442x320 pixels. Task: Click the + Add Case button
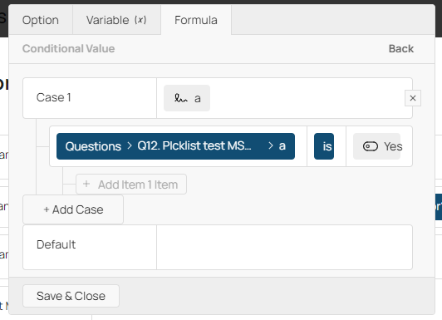pyautogui.click(x=73, y=209)
